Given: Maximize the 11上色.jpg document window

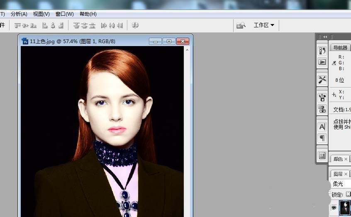Looking at the screenshot, I should 169,41.
